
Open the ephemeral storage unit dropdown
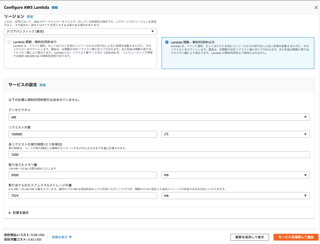coord(235,196)
